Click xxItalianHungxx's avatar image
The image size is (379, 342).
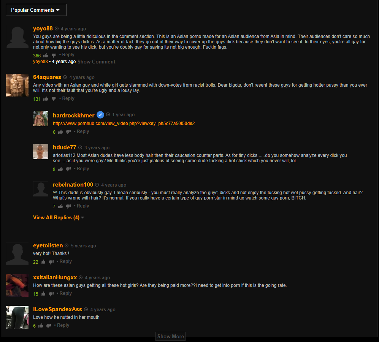[x=17, y=285]
